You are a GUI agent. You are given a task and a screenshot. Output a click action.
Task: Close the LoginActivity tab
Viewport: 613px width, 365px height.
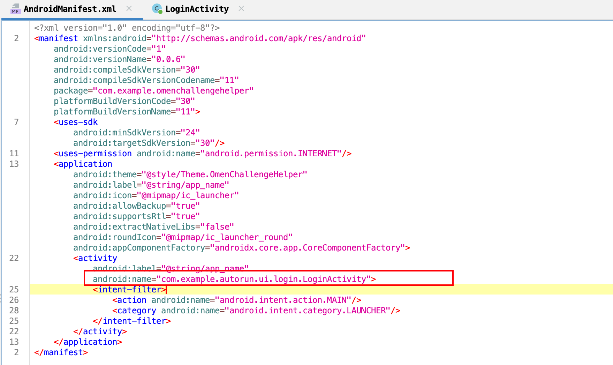[241, 8]
